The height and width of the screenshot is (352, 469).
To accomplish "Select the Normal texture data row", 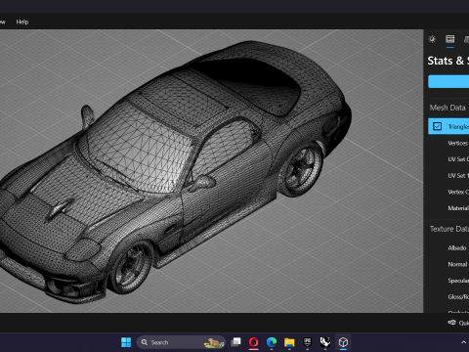I will click(x=457, y=264).
